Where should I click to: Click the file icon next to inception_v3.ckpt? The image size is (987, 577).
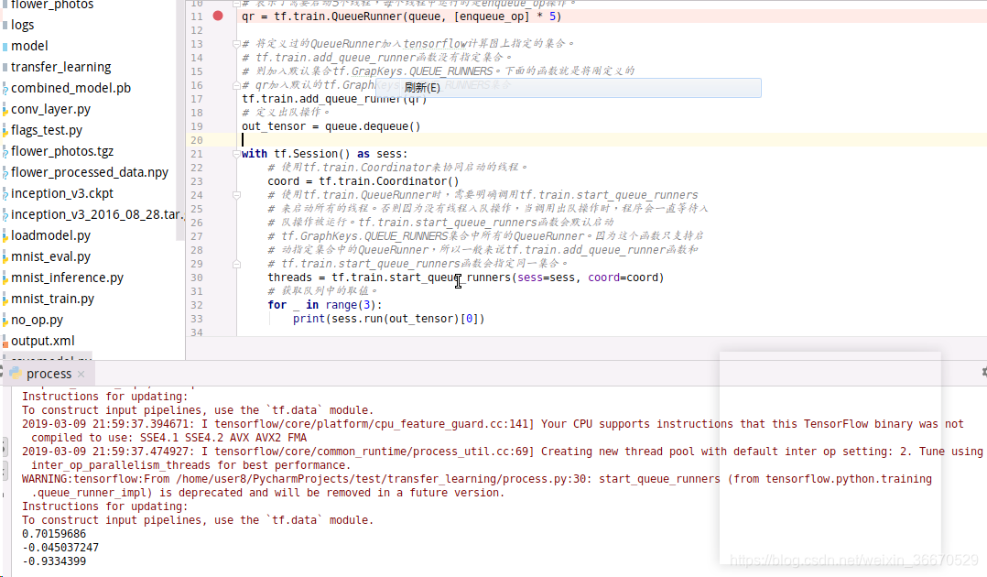pyautogui.click(x=8, y=192)
